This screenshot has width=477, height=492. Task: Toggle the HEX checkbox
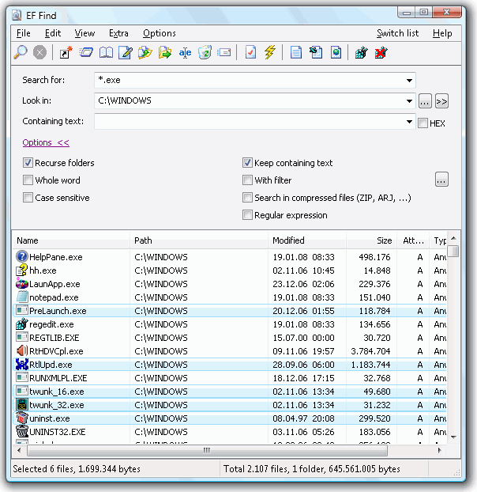pos(423,123)
